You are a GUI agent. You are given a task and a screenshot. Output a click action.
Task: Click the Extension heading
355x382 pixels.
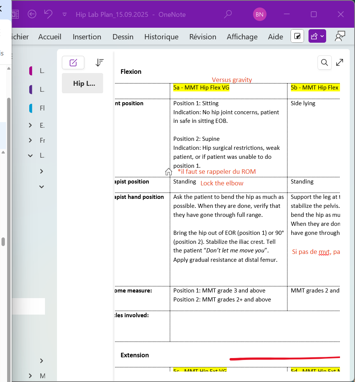click(135, 355)
